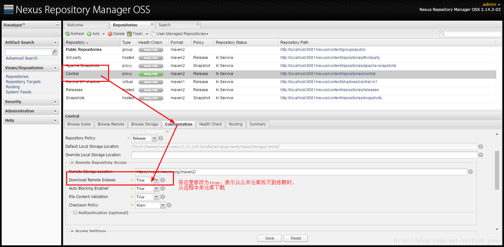Collapse the Access Settings section
The width and height of the screenshot is (504, 247).
[72, 231]
